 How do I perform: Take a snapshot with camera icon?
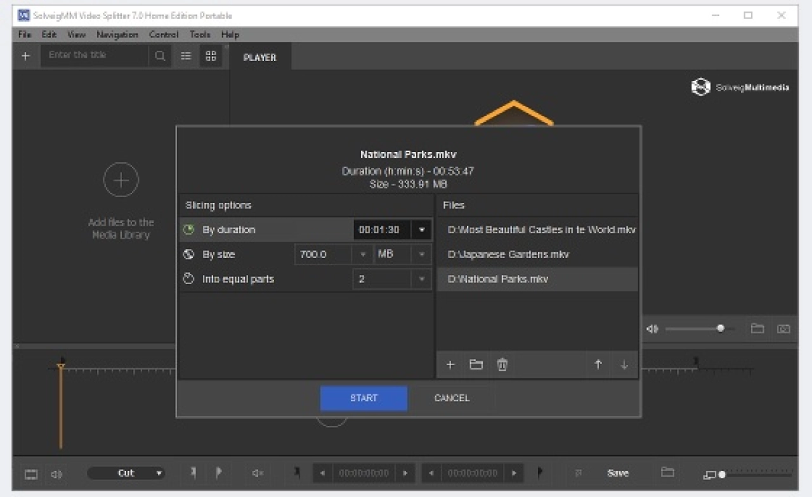[783, 329]
